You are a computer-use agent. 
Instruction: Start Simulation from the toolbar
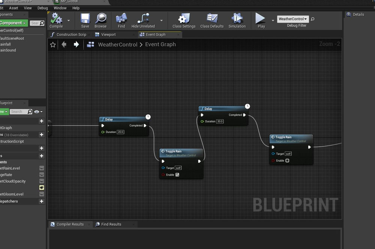tap(237, 19)
